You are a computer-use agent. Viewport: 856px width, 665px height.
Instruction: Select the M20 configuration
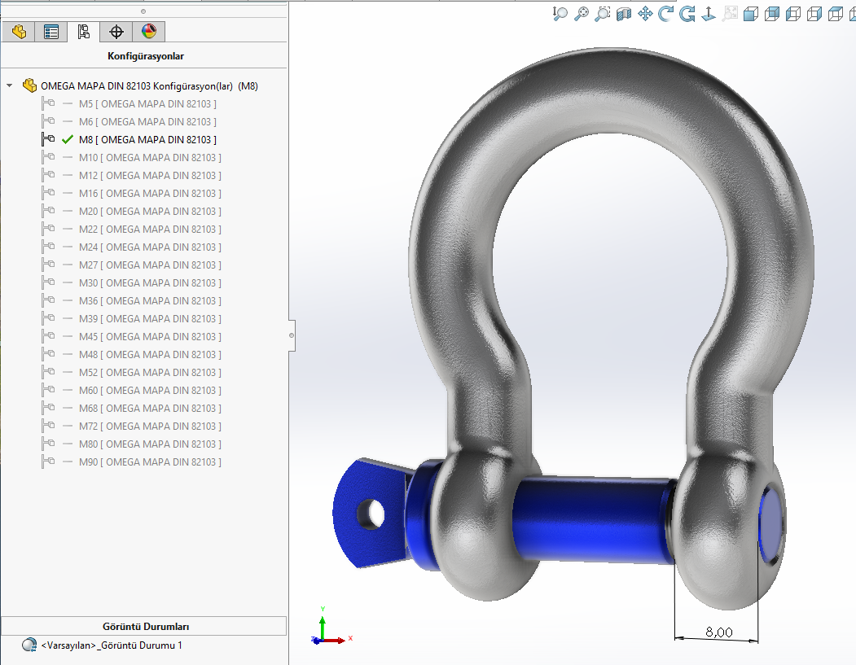(x=150, y=211)
